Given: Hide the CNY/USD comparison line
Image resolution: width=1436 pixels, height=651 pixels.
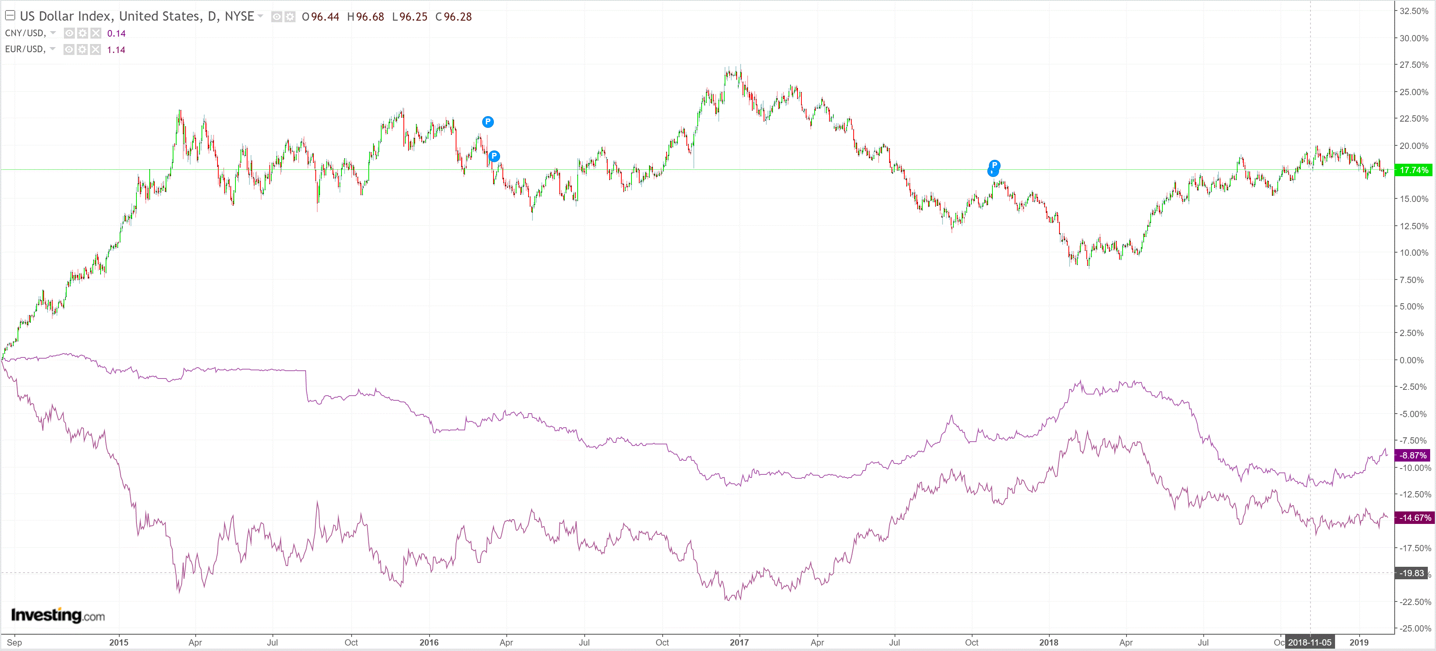Looking at the screenshot, I should tap(69, 33).
